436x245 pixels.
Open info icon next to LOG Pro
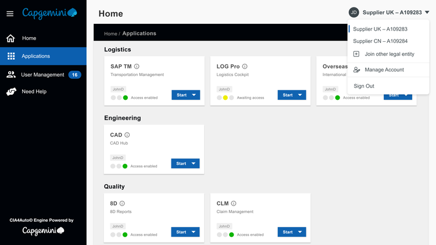[x=245, y=66]
